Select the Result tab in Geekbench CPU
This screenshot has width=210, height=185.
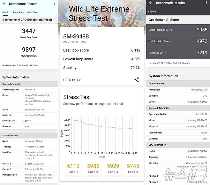coord(5,12)
